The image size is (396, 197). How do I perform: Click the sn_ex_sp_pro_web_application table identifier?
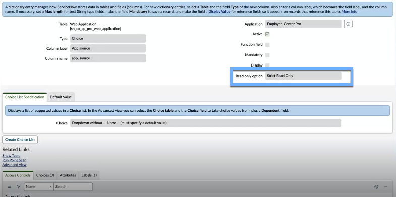(x=95, y=29)
